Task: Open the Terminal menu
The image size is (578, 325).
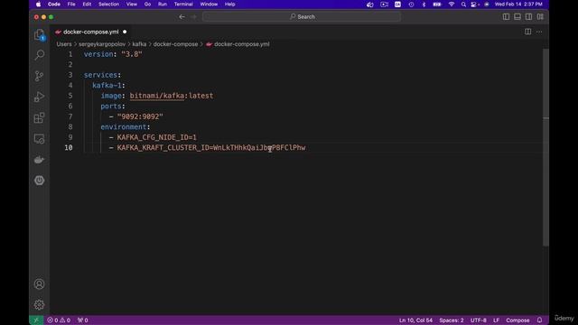Action: point(183,5)
